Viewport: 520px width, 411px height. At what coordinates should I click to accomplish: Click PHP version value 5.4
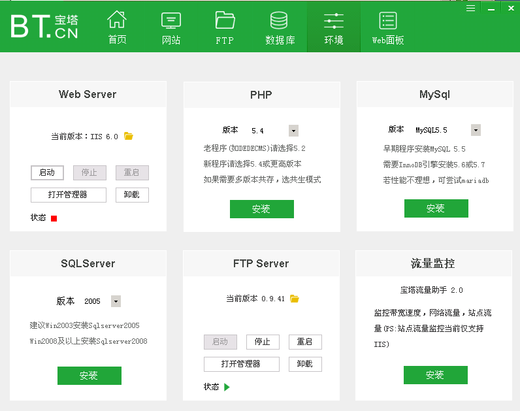tap(257, 131)
